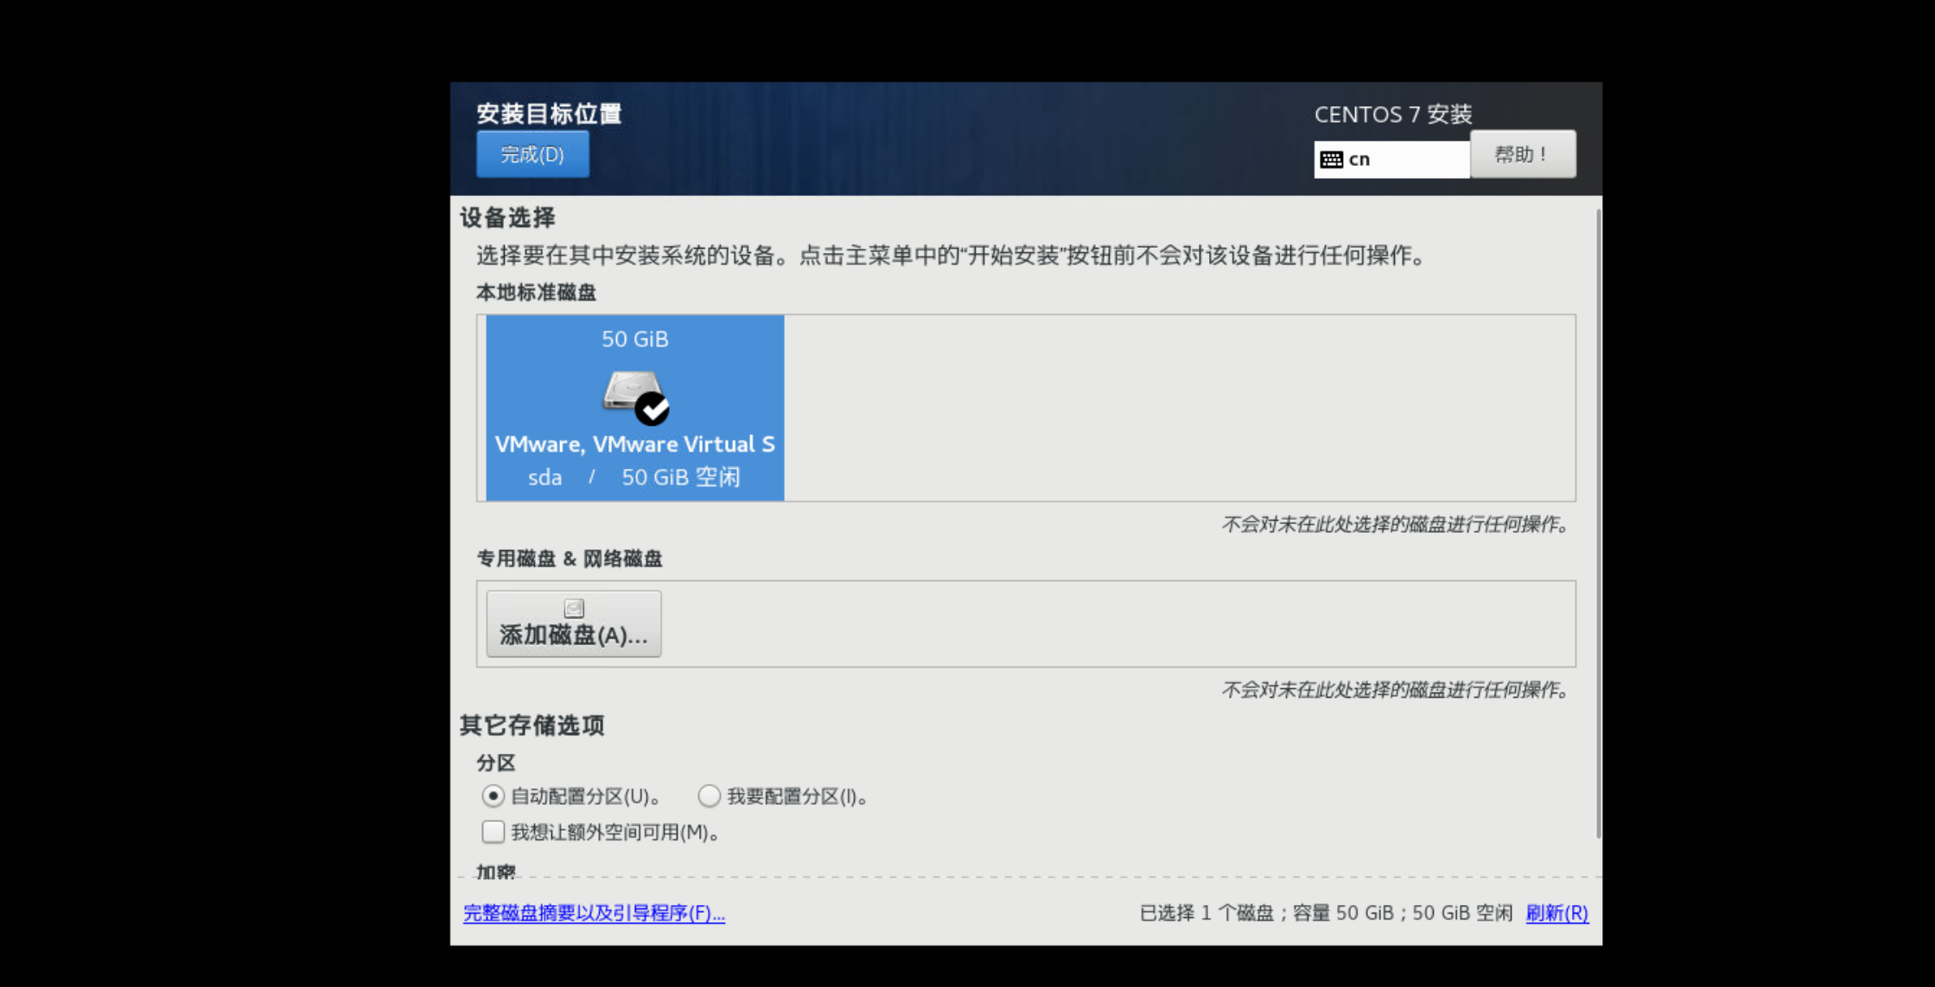This screenshot has width=1935, height=987.
Task: Enable 我想让额外空间可用(M) checkbox
Action: click(x=493, y=832)
